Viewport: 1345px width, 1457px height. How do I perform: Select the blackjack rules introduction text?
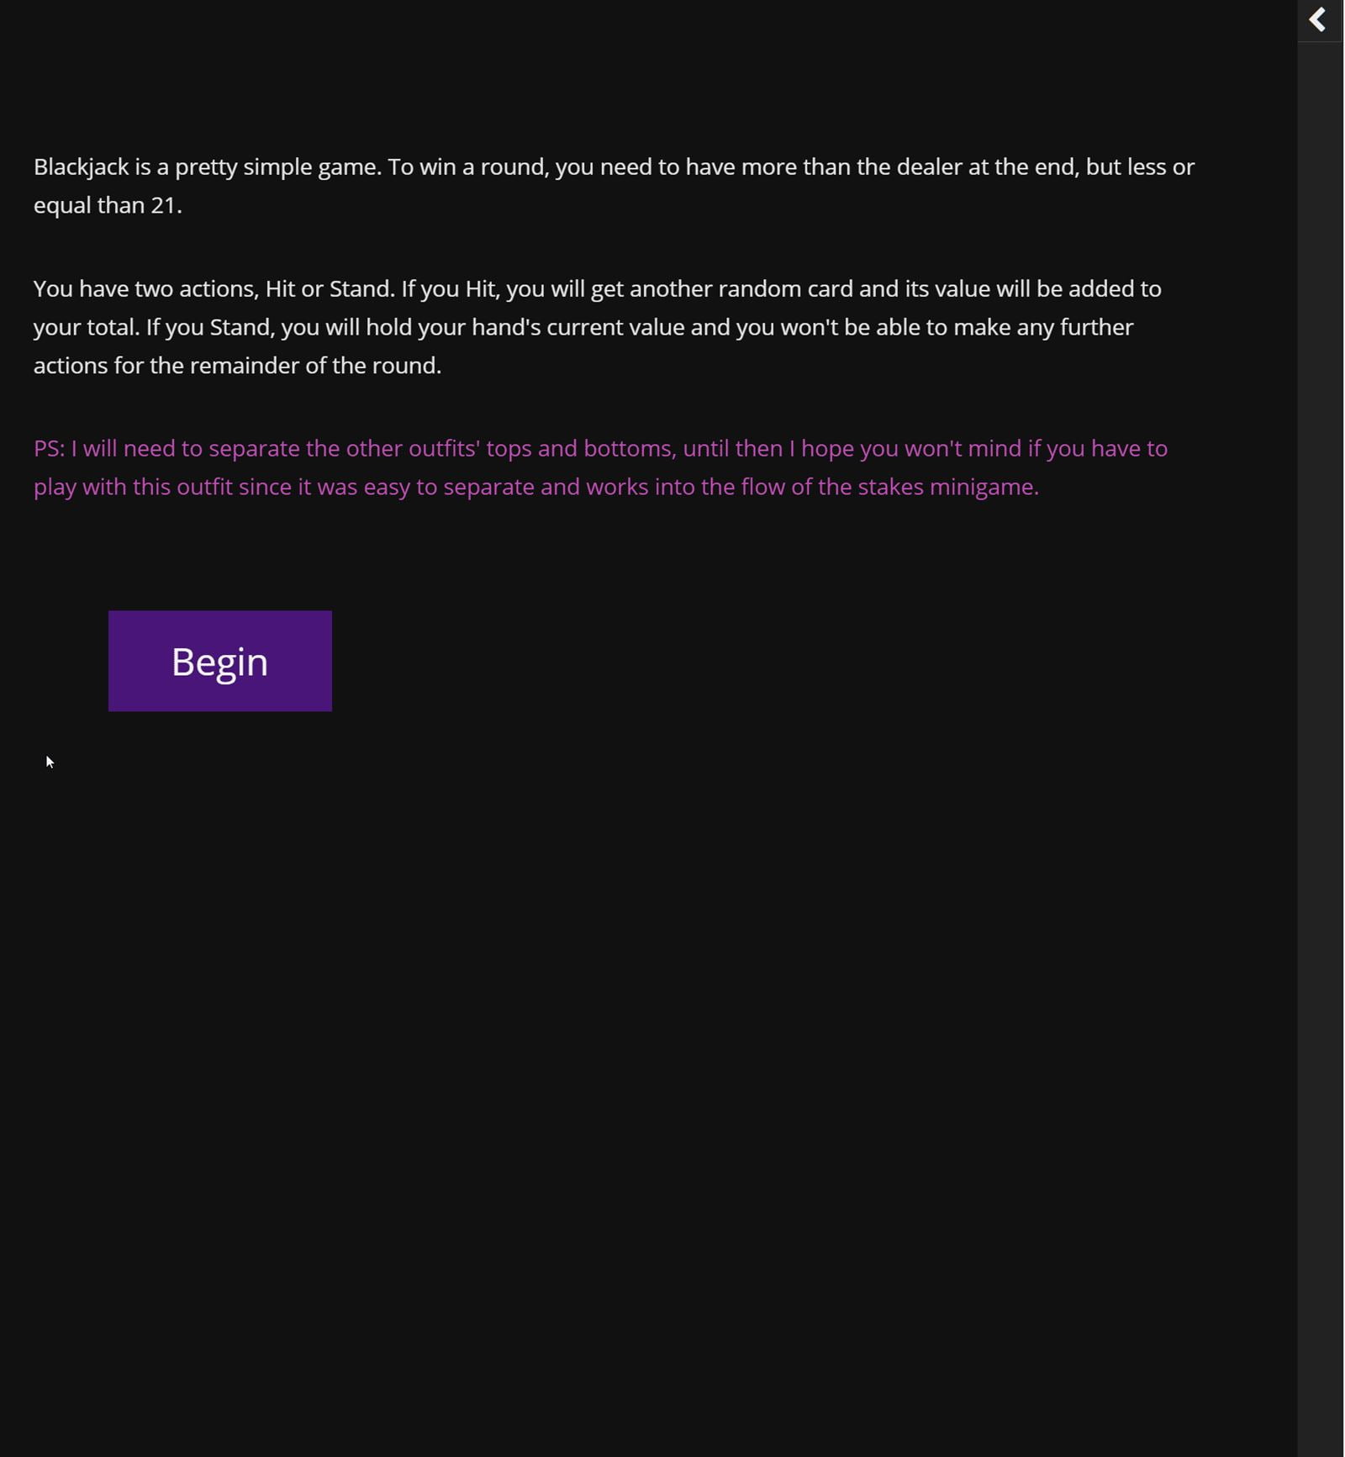(x=613, y=185)
